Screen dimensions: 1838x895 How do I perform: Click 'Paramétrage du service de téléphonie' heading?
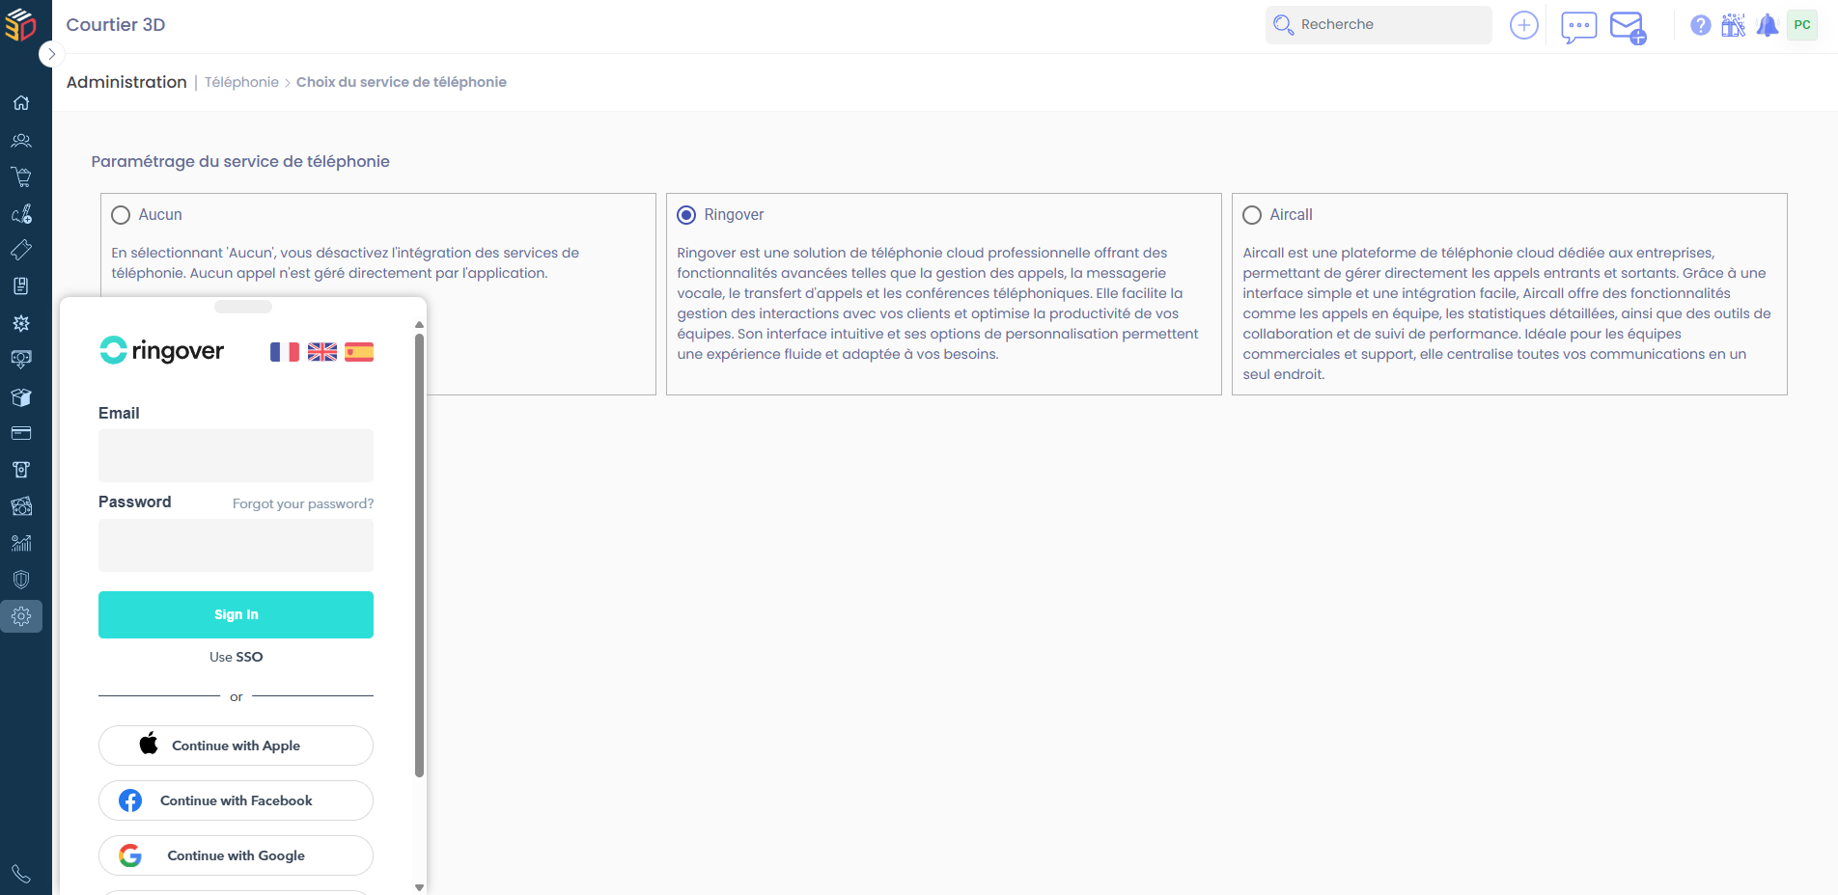pyautogui.click(x=240, y=161)
